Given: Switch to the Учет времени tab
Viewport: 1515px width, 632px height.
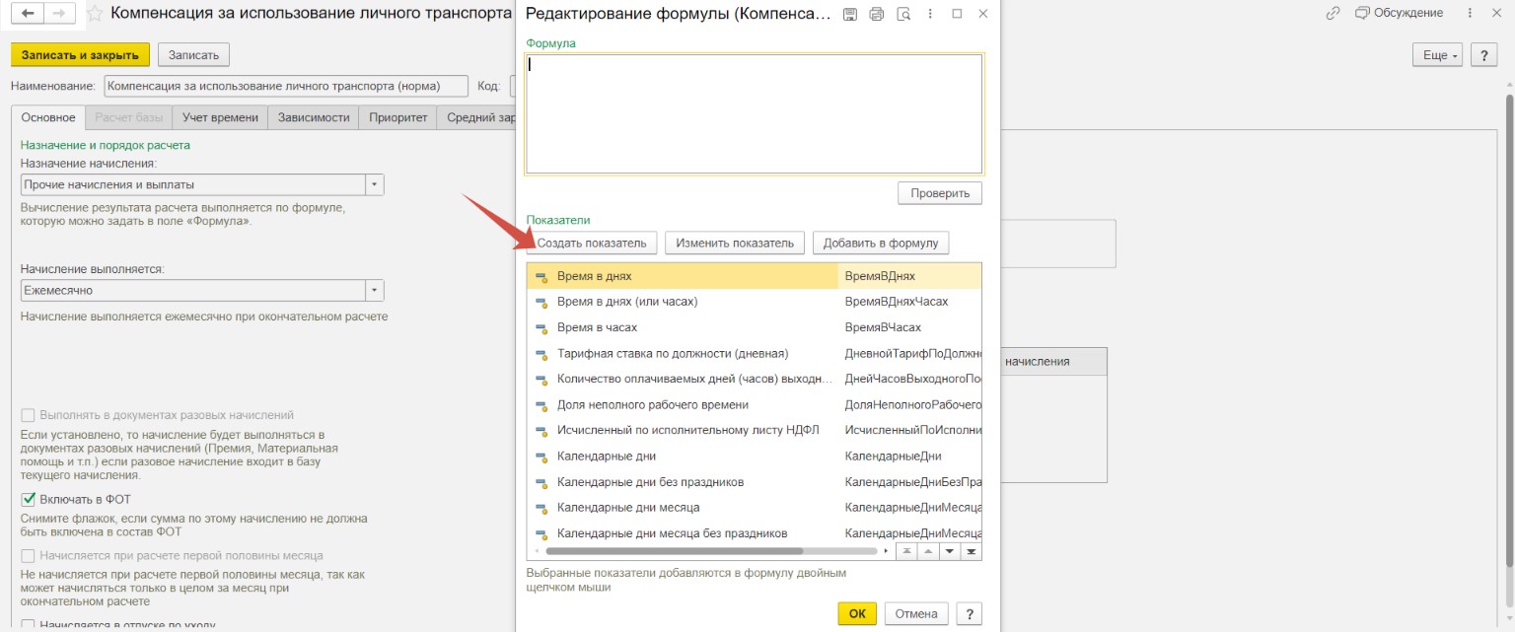Looking at the screenshot, I should (220, 117).
